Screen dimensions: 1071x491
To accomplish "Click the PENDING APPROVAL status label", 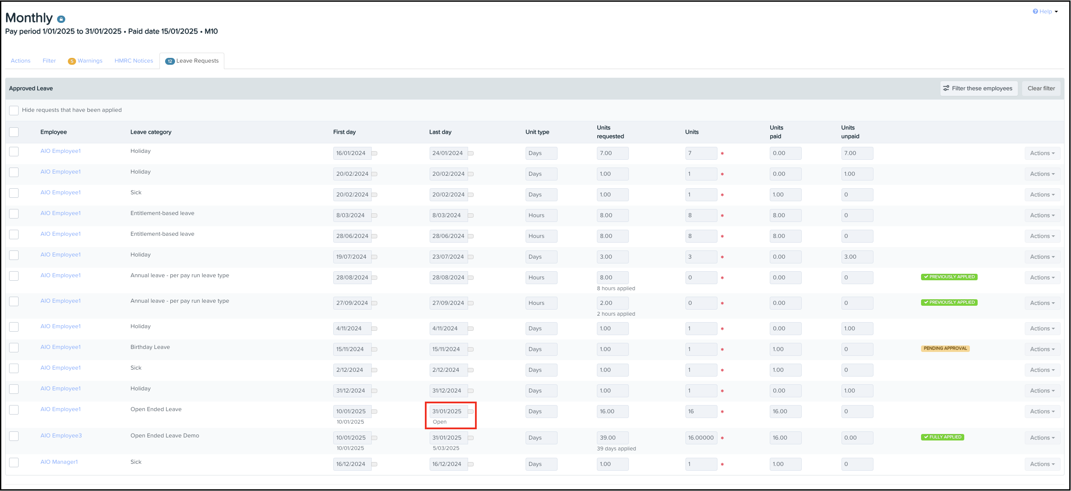I will (x=945, y=348).
